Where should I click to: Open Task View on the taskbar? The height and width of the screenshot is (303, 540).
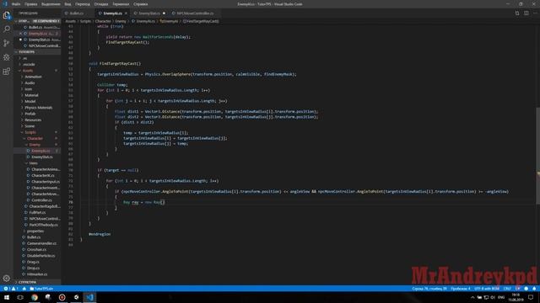pos(20,297)
